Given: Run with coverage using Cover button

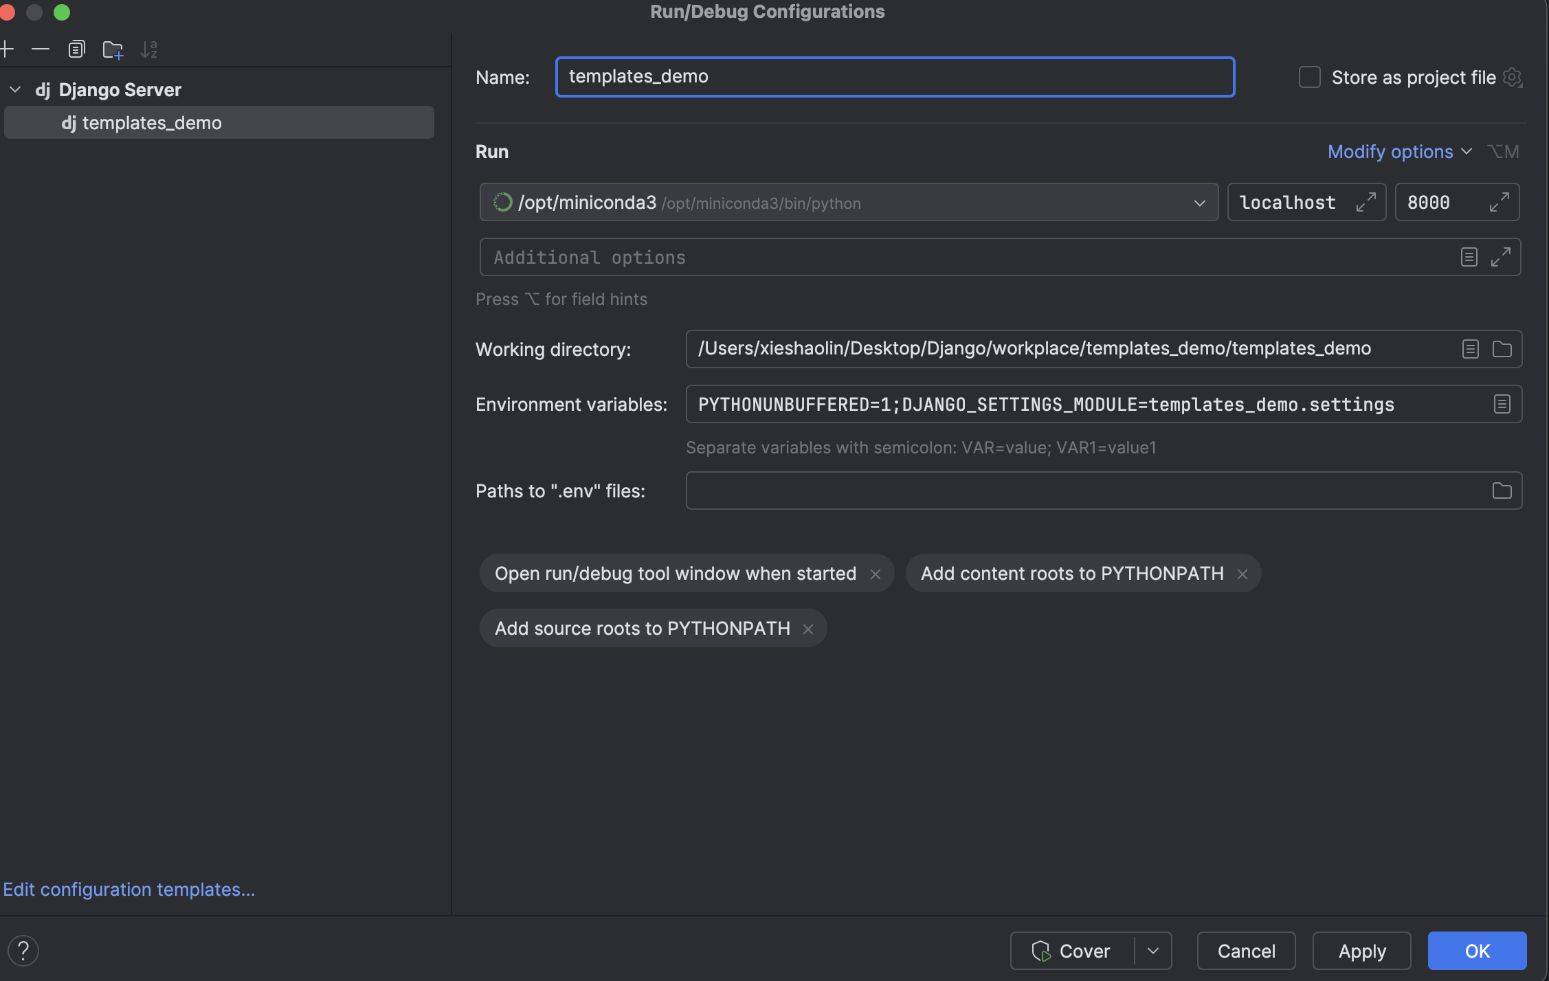Looking at the screenshot, I should (x=1072, y=951).
